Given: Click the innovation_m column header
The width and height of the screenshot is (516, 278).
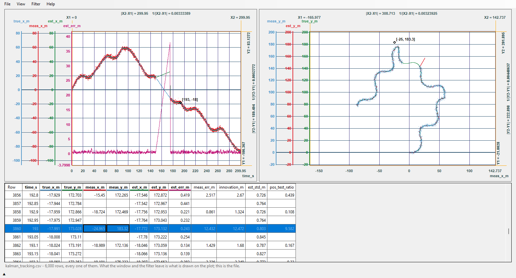Looking at the screenshot, I should [231, 187].
